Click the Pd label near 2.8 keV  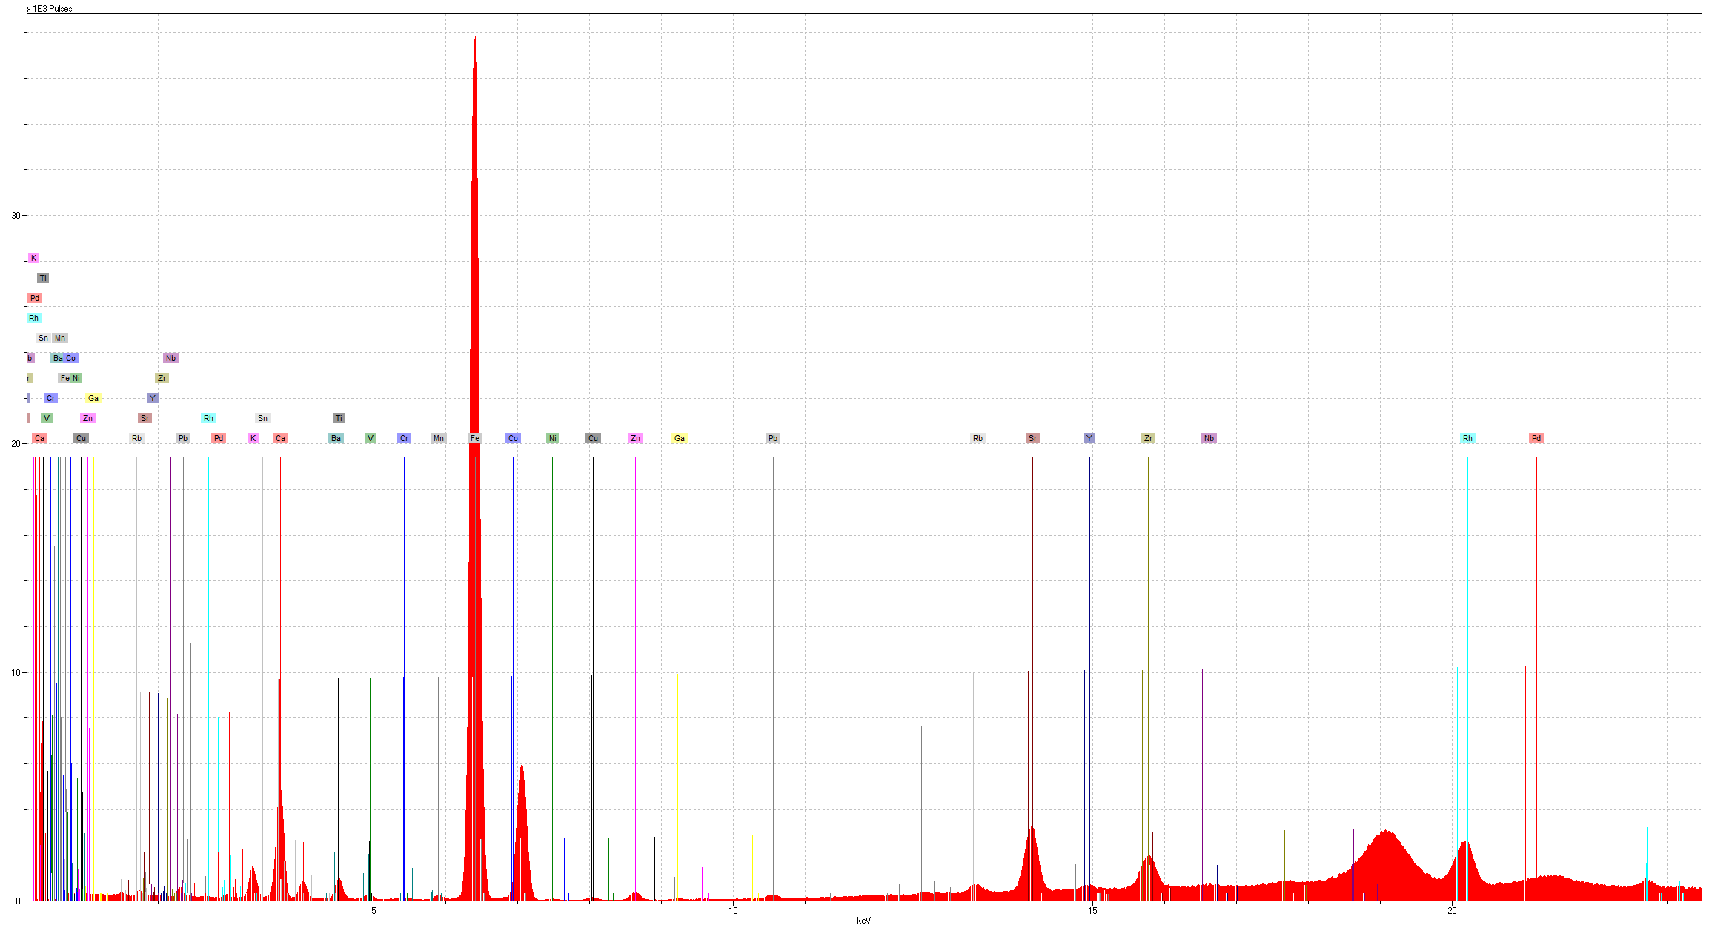click(219, 438)
